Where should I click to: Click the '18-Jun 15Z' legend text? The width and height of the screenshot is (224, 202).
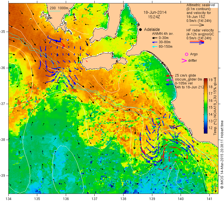195,17
